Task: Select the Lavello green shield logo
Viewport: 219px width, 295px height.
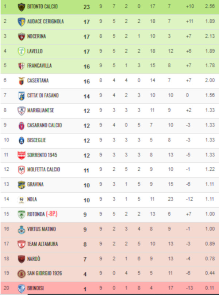Action: (22, 52)
